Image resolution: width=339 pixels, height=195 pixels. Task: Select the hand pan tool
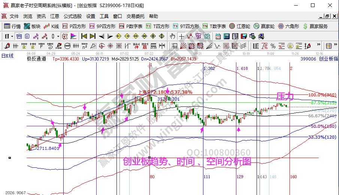pyautogui.click(x=172, y=36)
